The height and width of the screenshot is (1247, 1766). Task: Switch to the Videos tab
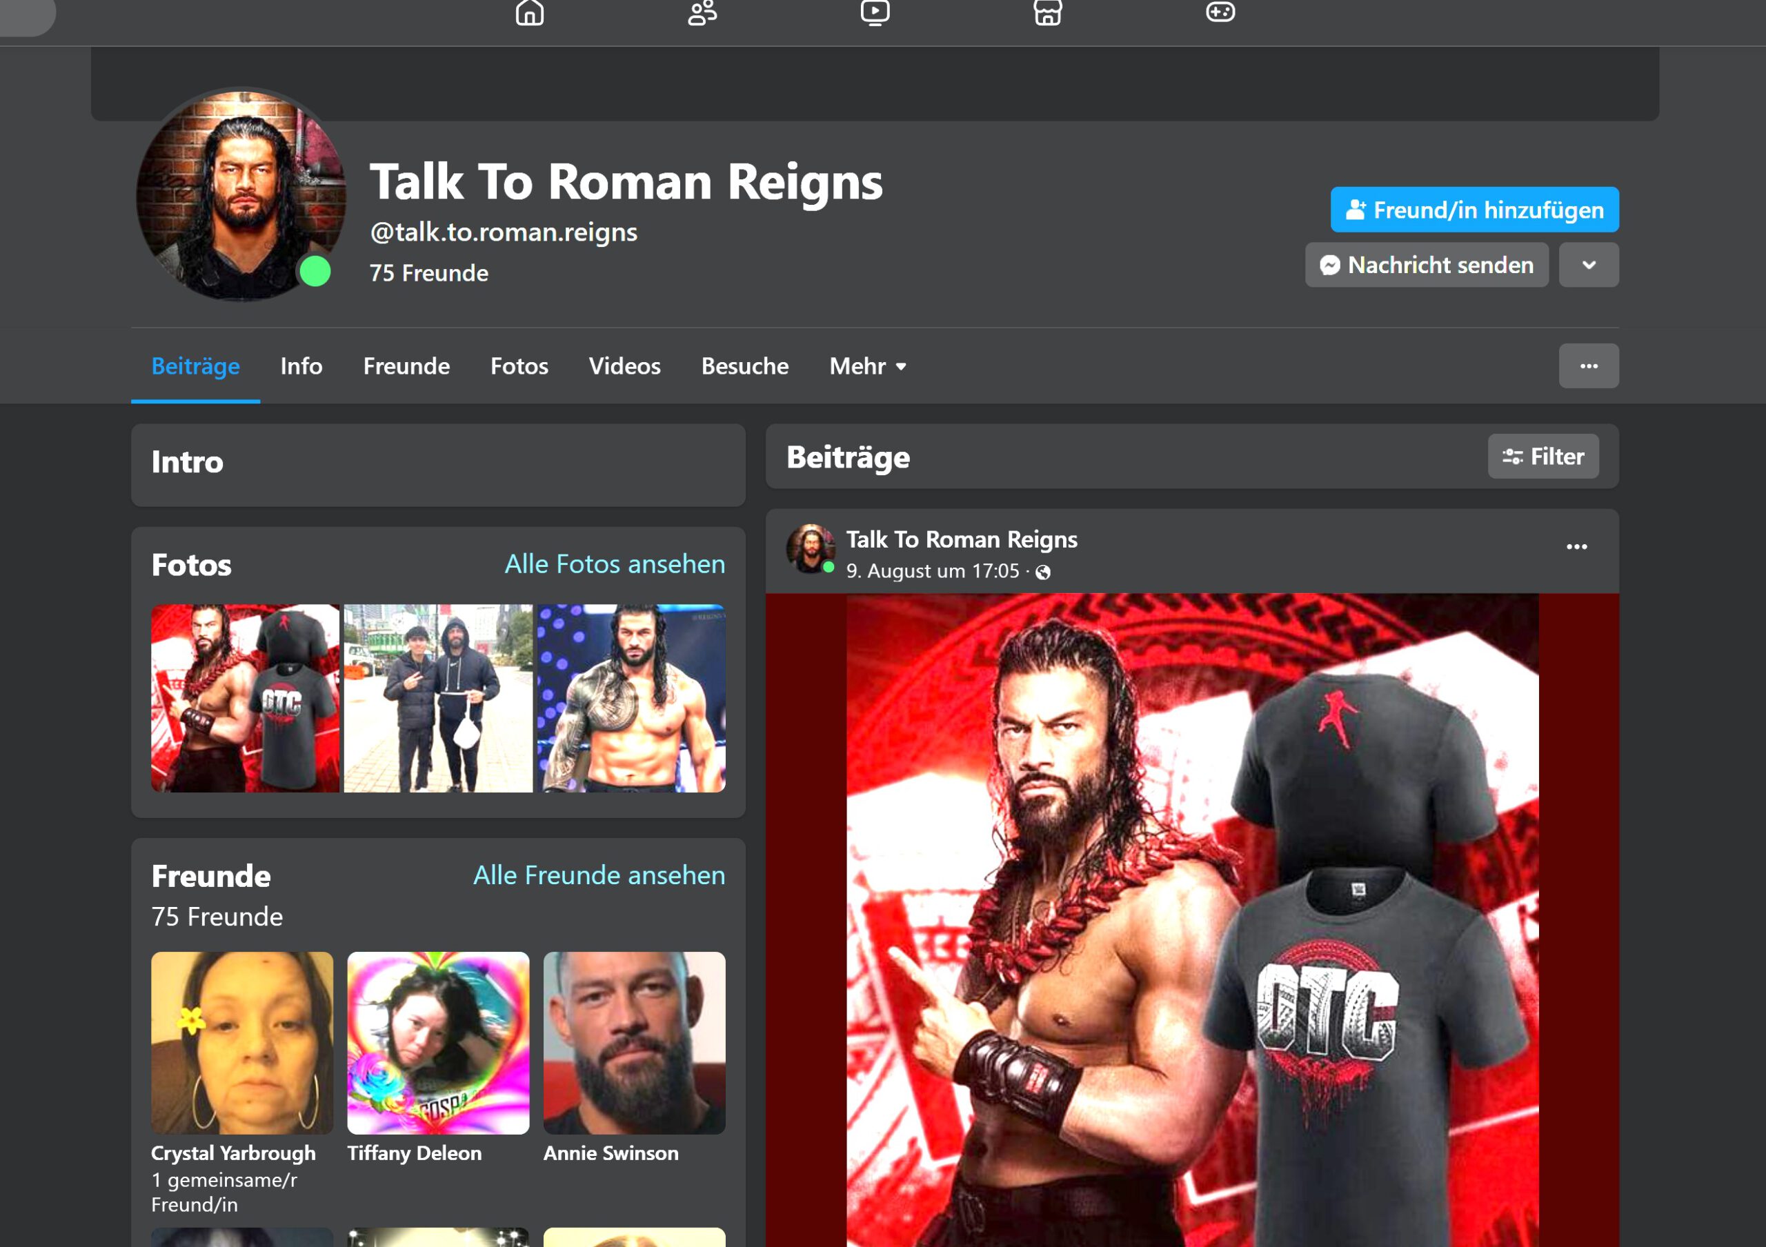pyautogui.click(x=624, y=366)
